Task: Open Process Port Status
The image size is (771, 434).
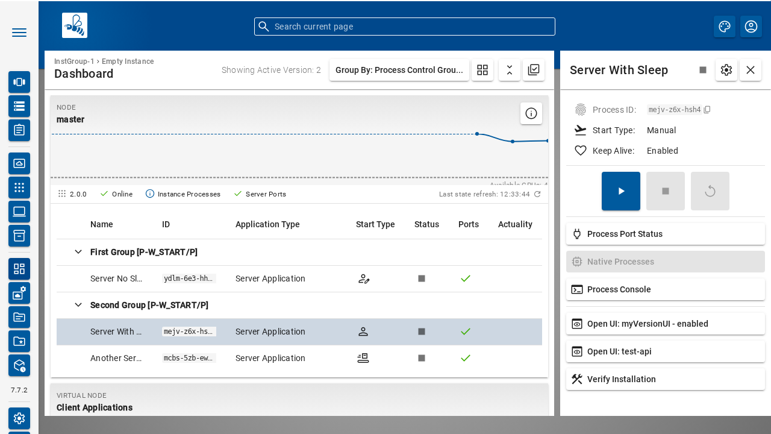Action: (x=666, y=234)
